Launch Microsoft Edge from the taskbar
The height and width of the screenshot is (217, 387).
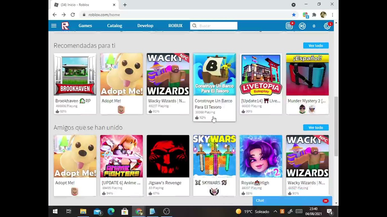[111, 211]
